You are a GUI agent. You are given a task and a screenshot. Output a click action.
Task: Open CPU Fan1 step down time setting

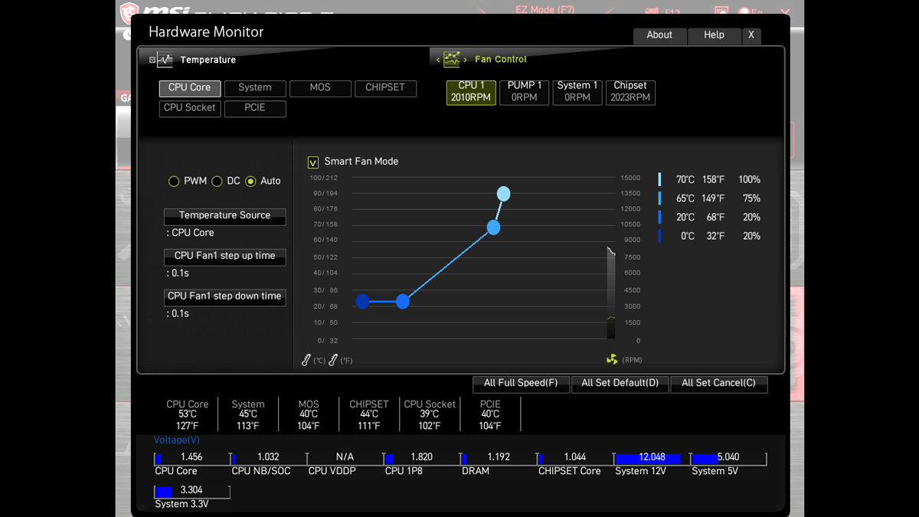click(x=225, y=298)
